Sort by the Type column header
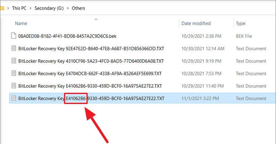This screenshot has width=276, height=144. tap(240, 24)
